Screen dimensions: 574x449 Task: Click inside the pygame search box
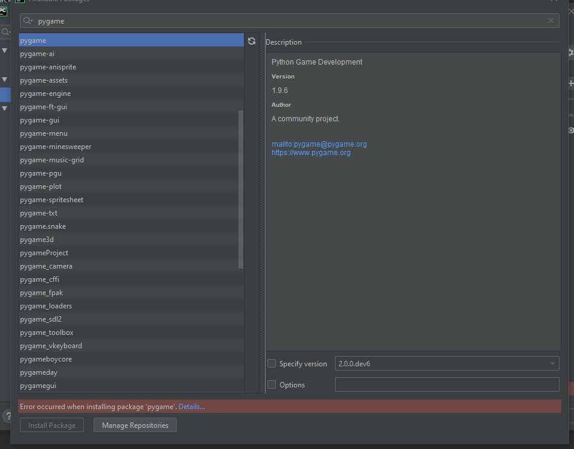[290, 21]
